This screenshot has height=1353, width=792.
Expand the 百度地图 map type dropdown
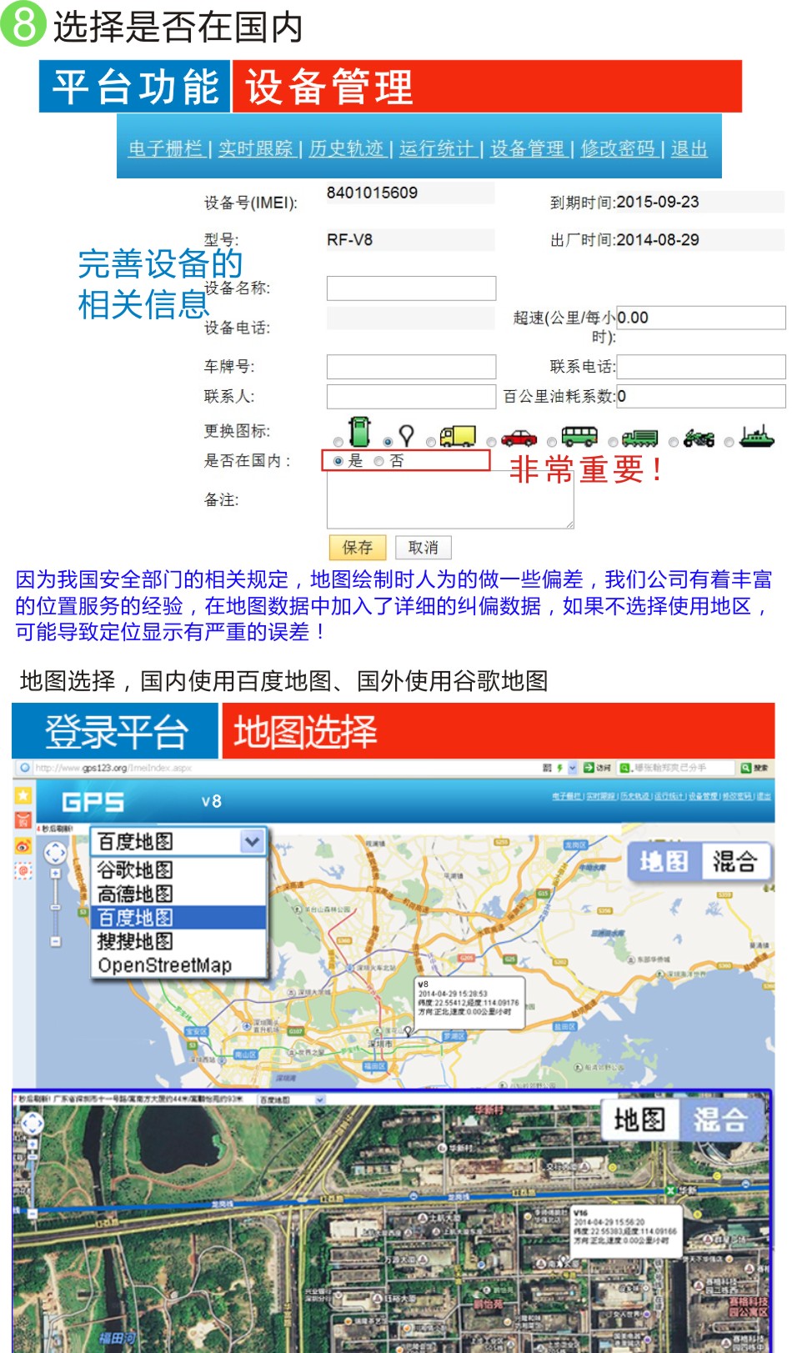point(251,842)
